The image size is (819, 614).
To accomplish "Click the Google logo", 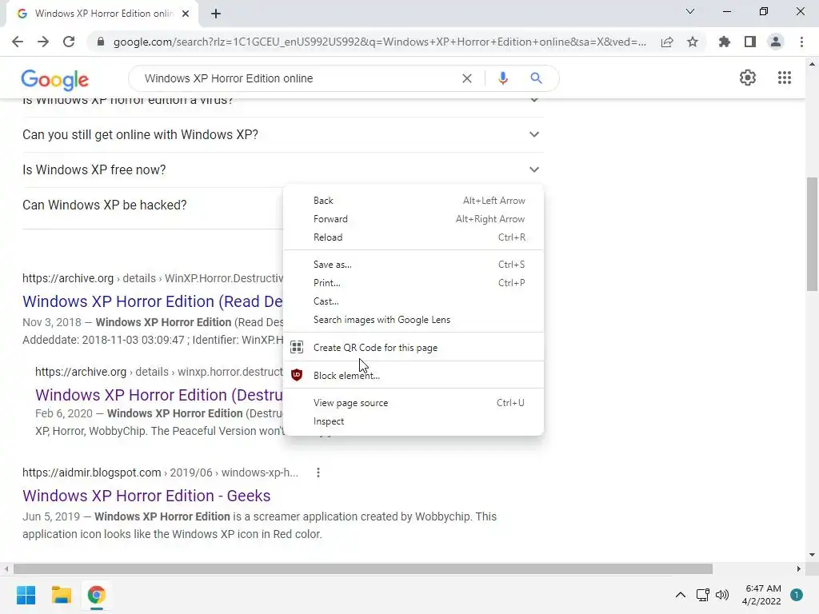I will tap(55, 80).
